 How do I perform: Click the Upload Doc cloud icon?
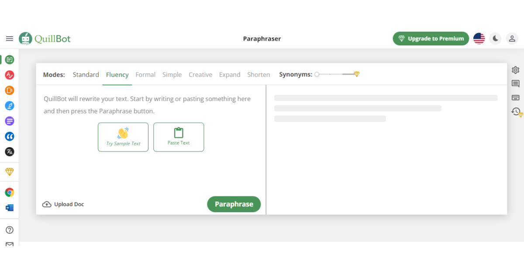point(47,204)
